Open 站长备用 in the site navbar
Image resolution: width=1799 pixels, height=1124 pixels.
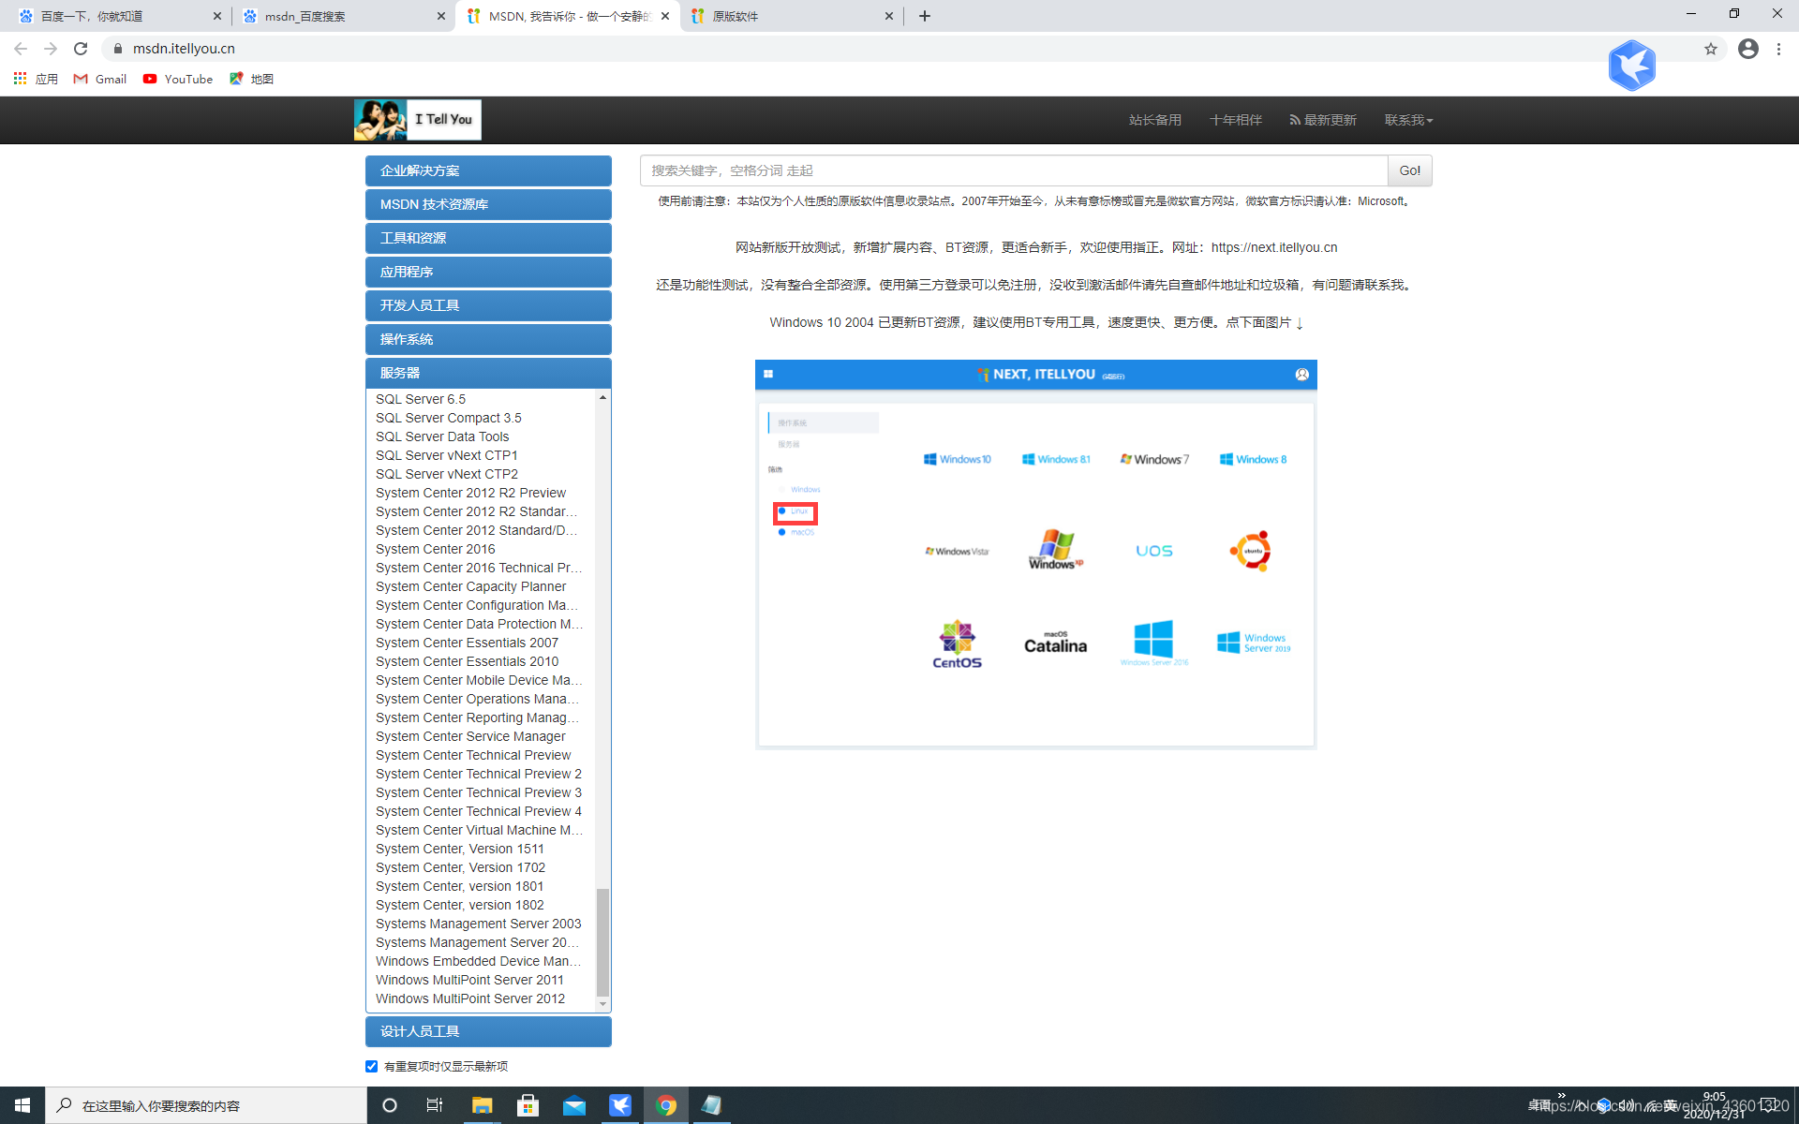pyautogui.click(x=1154, y=120)
